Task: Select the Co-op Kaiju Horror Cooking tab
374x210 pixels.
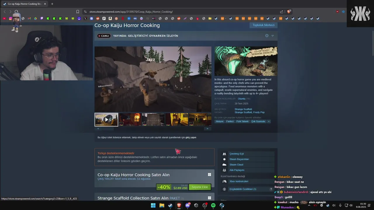Action: click(24, 4)
